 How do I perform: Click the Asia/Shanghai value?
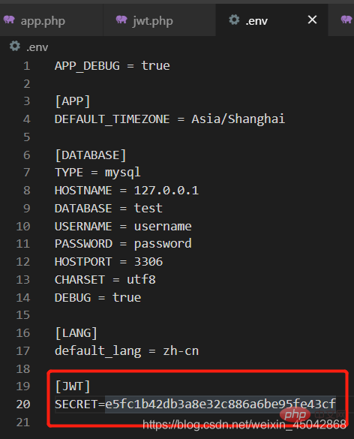pyautogui.click(x=238, y=119)
